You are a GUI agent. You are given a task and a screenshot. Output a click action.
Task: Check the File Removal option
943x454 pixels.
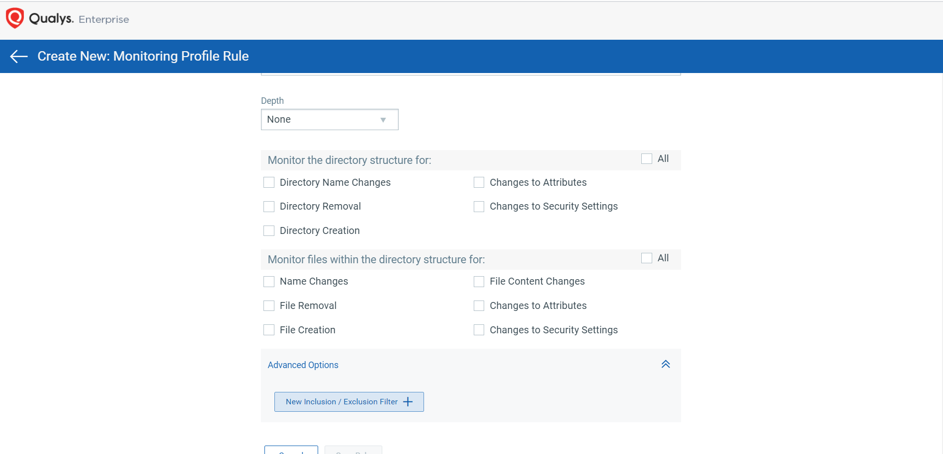pos(269,306)
